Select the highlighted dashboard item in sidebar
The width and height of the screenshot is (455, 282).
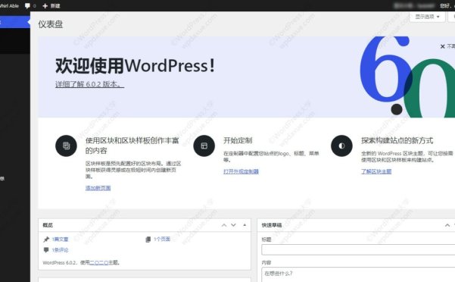(15, 22)
